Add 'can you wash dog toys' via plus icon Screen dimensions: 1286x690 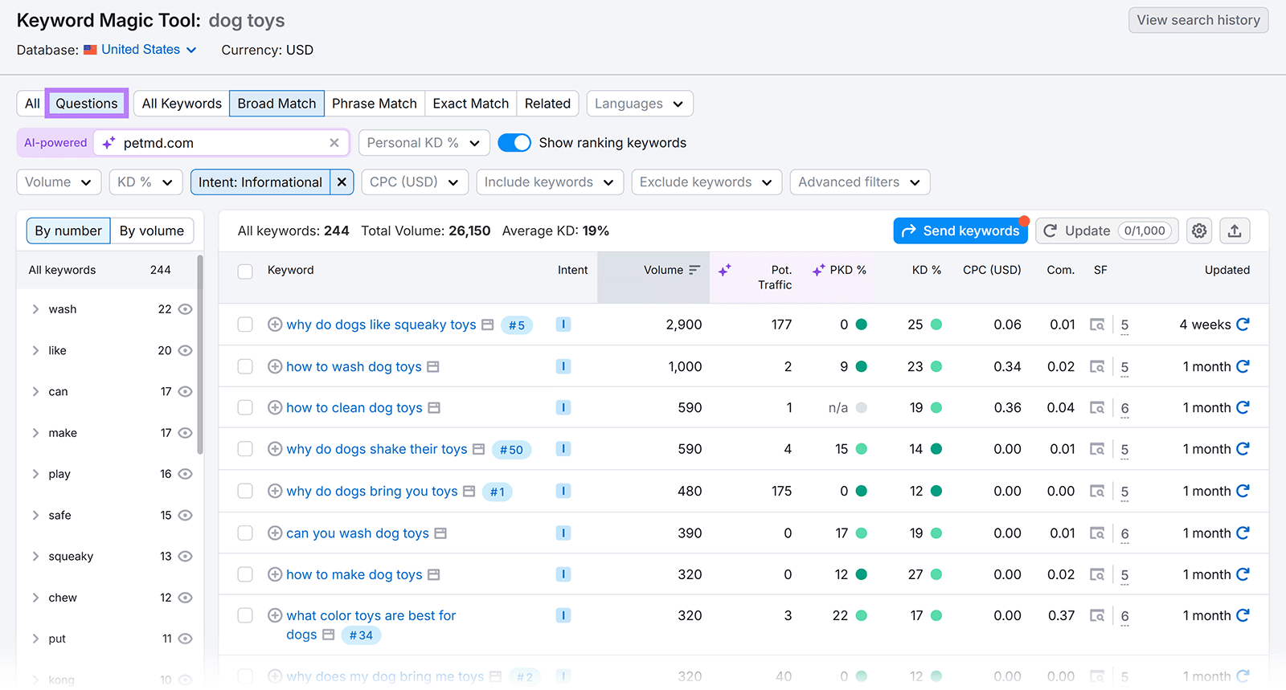pyautogui.click(x=275, y=533)
